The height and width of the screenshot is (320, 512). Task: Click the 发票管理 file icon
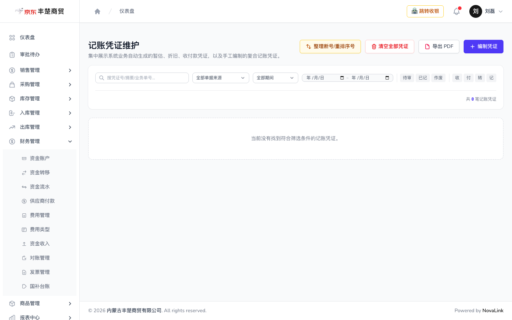[24, 272]
